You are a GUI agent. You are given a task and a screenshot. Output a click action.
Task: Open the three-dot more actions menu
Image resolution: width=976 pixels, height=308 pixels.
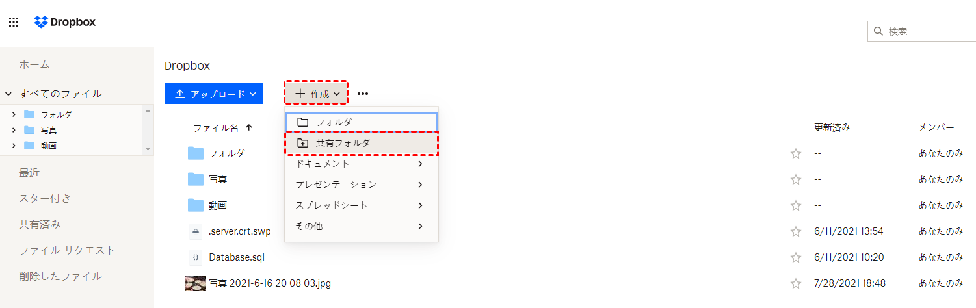pyautogui.click(x=363, y=94)
